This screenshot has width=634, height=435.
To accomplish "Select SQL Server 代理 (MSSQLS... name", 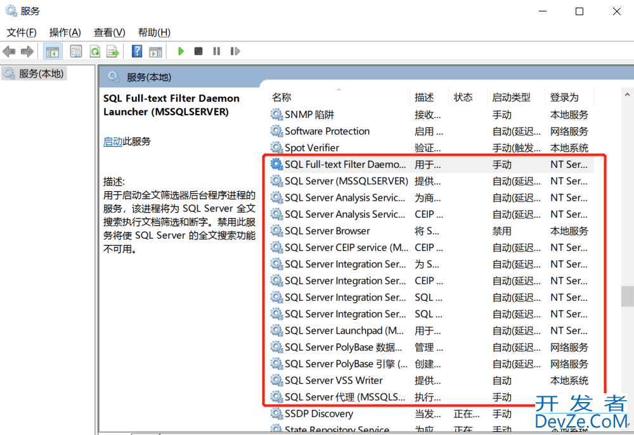I will (x=345, y=397).
